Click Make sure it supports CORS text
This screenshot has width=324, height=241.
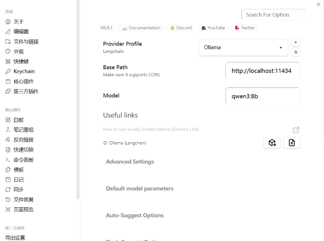[131, 75]
